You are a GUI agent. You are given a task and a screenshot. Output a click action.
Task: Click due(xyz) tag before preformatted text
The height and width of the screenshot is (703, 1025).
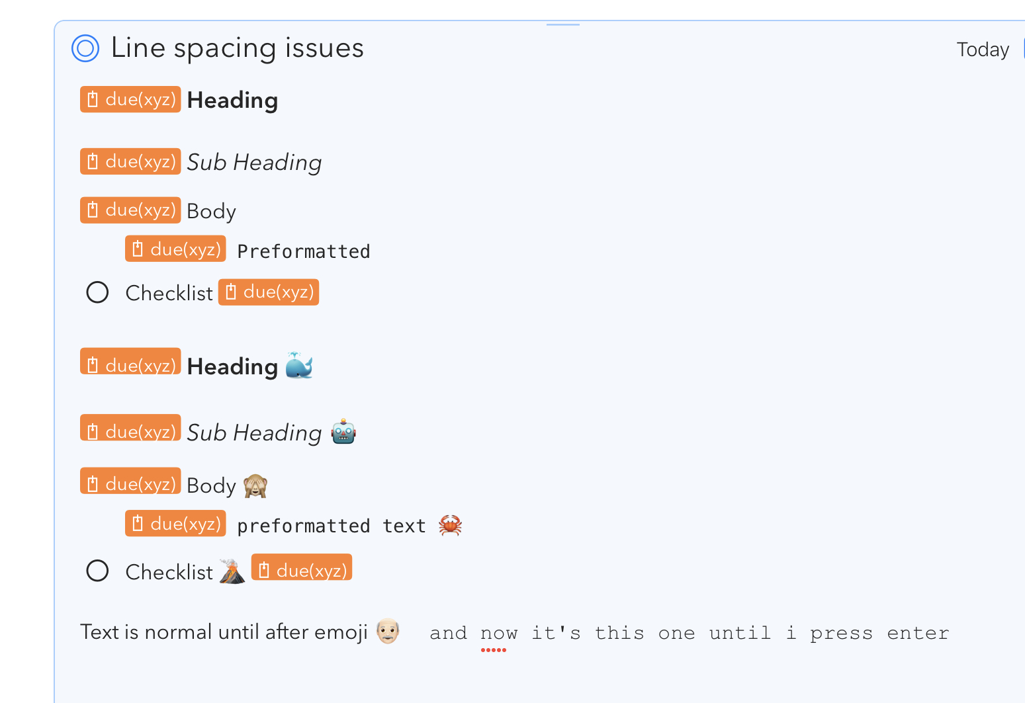pos(175,523)
